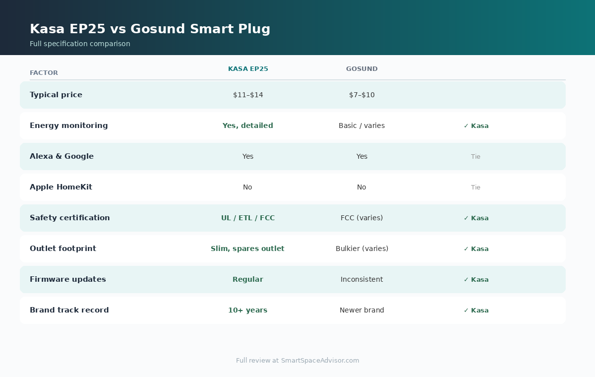Select the 'Firmware updates' row label
The image size is (595, 377).
(68, 279)
